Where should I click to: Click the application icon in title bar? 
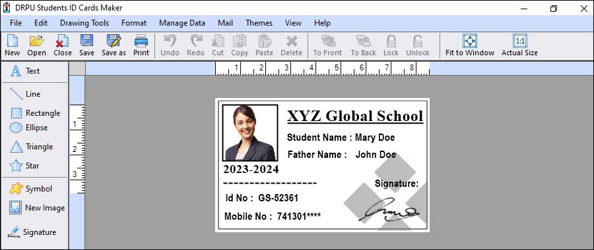pyautogui.click(x=7, y=7)
